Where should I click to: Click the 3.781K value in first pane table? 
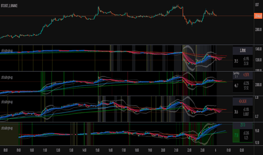pyautogui.click(x=243, y=50)
